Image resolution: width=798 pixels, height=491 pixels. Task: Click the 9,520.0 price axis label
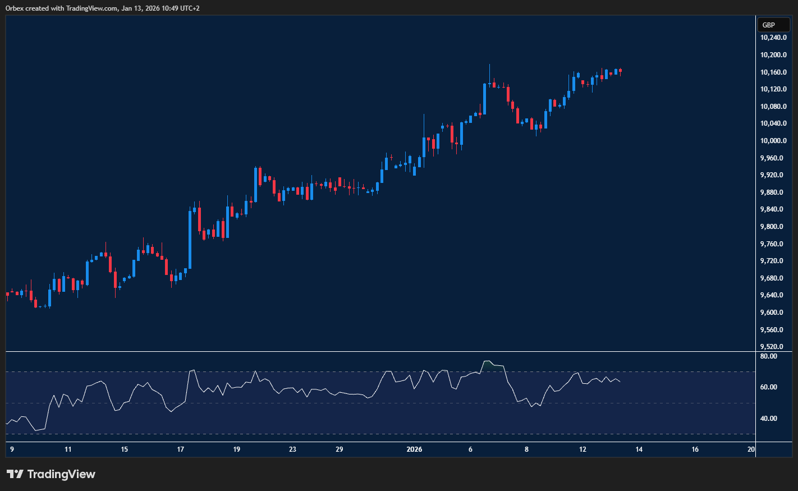(773, 347)
